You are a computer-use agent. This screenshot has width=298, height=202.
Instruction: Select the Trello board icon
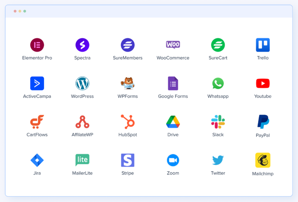[263, 45]
